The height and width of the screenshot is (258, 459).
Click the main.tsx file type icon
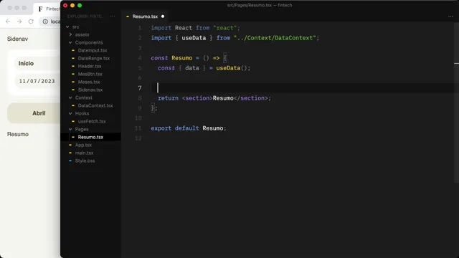(70, 153)
